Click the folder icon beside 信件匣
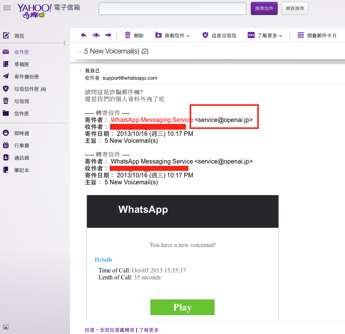The image size is (345, 334). 6,113
